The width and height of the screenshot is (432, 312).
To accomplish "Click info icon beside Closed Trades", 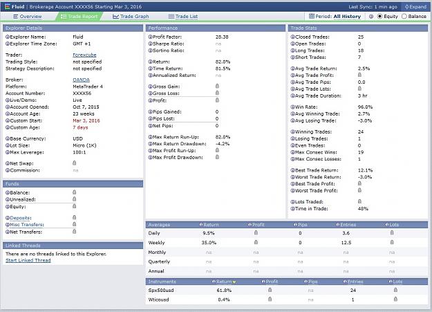I will 292,37.
